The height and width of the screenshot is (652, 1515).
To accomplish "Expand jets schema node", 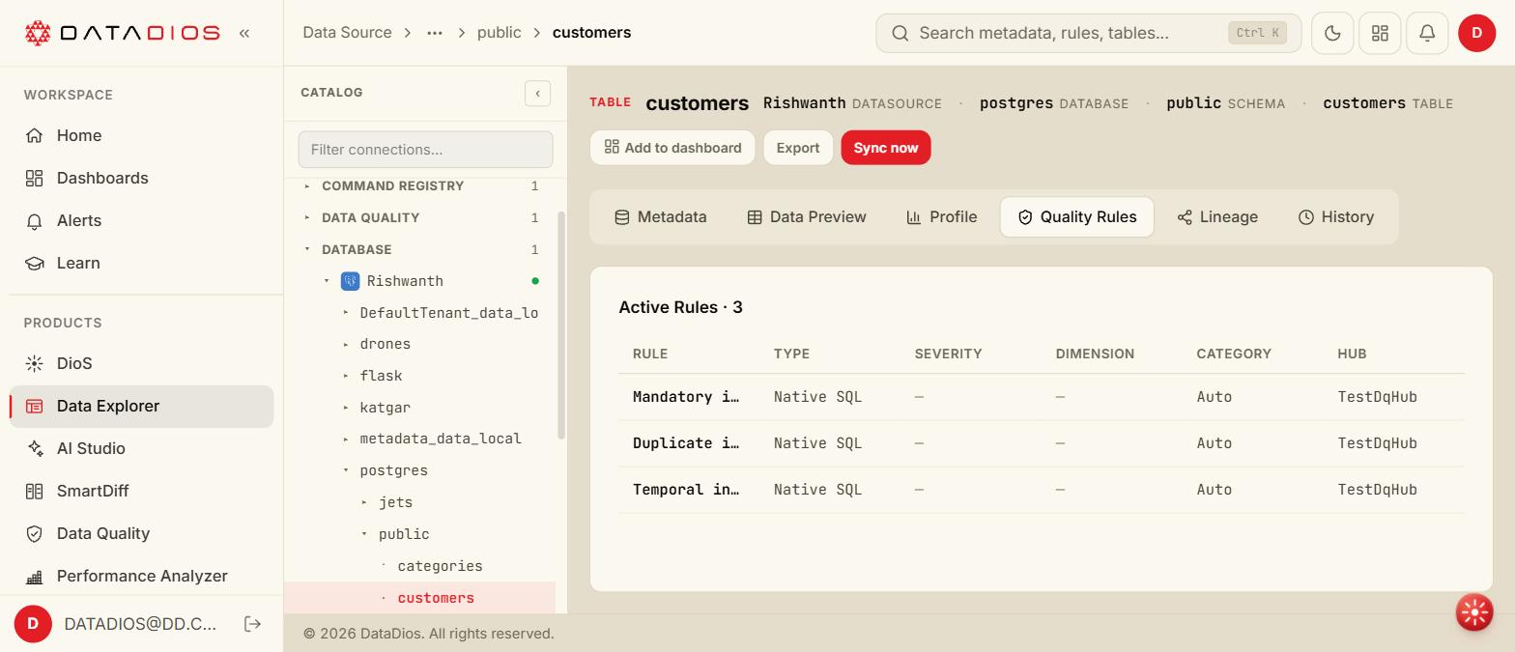I will pyautogui.click(x=364, y=502).
